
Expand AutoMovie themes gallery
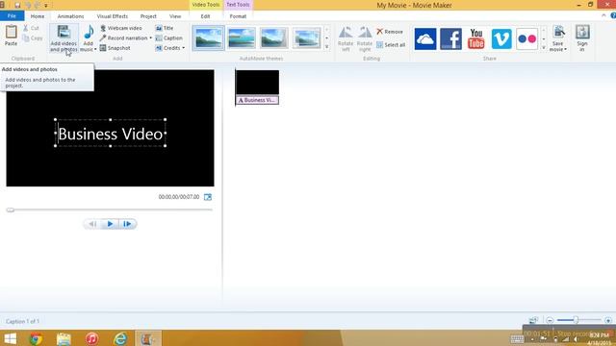click(x=327, y=47)
